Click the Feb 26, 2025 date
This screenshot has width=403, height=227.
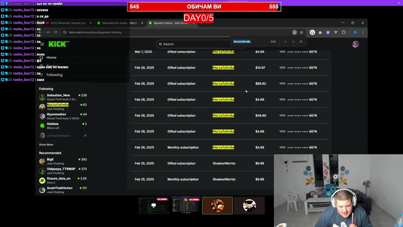click(144, 147)
